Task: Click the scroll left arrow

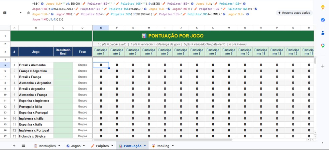Action: (x=308, y=140)
